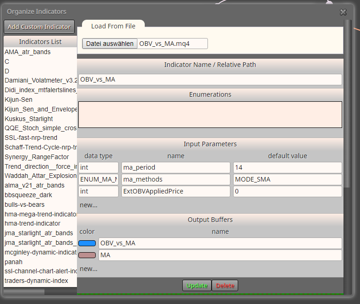360x304 pixels.
Task: Click the Add Custom Indicator button
Action: point(39,27)
